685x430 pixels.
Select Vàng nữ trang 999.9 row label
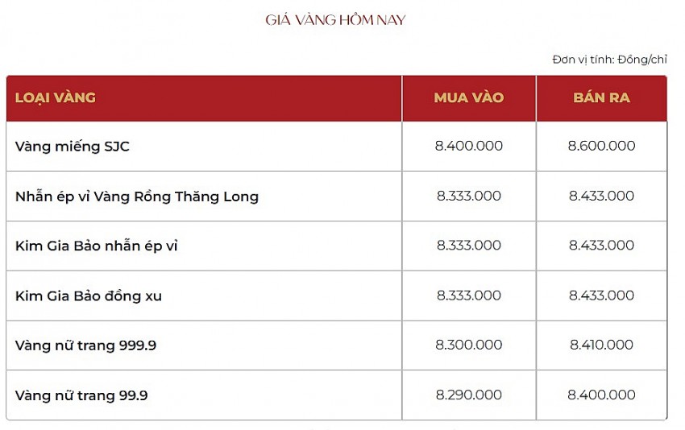point(85,345)
